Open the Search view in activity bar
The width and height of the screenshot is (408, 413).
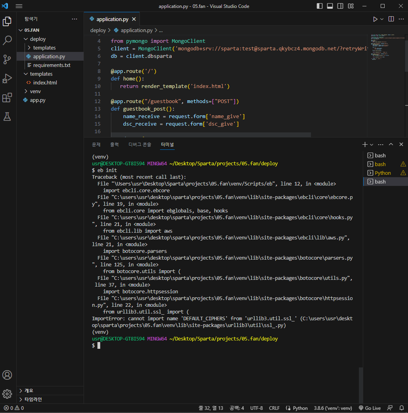7,40
